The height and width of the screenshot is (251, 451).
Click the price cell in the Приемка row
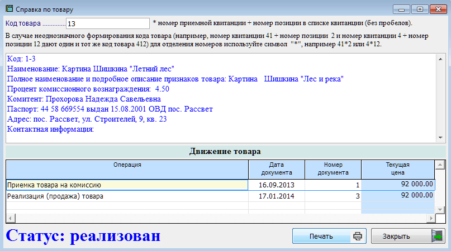click(x=398, y=184)
